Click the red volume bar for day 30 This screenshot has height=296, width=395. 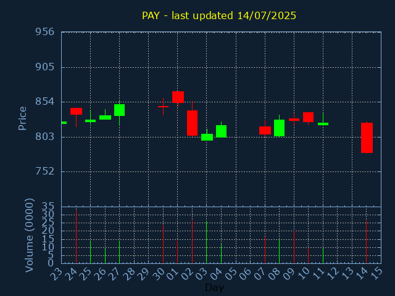pos(163,244)
